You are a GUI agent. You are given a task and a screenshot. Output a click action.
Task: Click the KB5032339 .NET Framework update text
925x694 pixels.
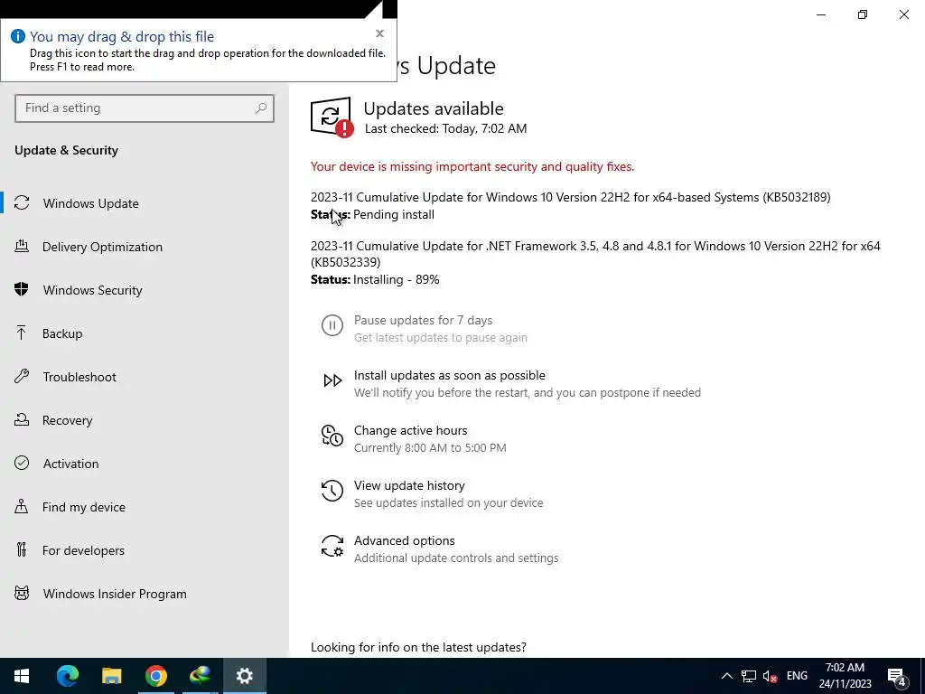[595, 254]
